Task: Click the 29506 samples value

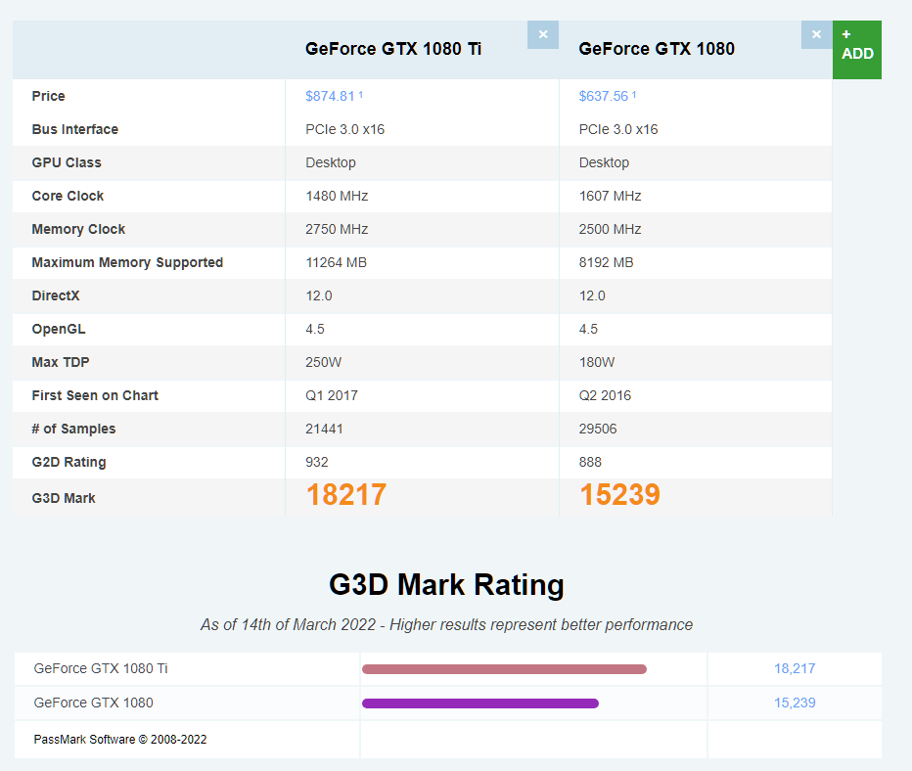Action: coord(598,429)
